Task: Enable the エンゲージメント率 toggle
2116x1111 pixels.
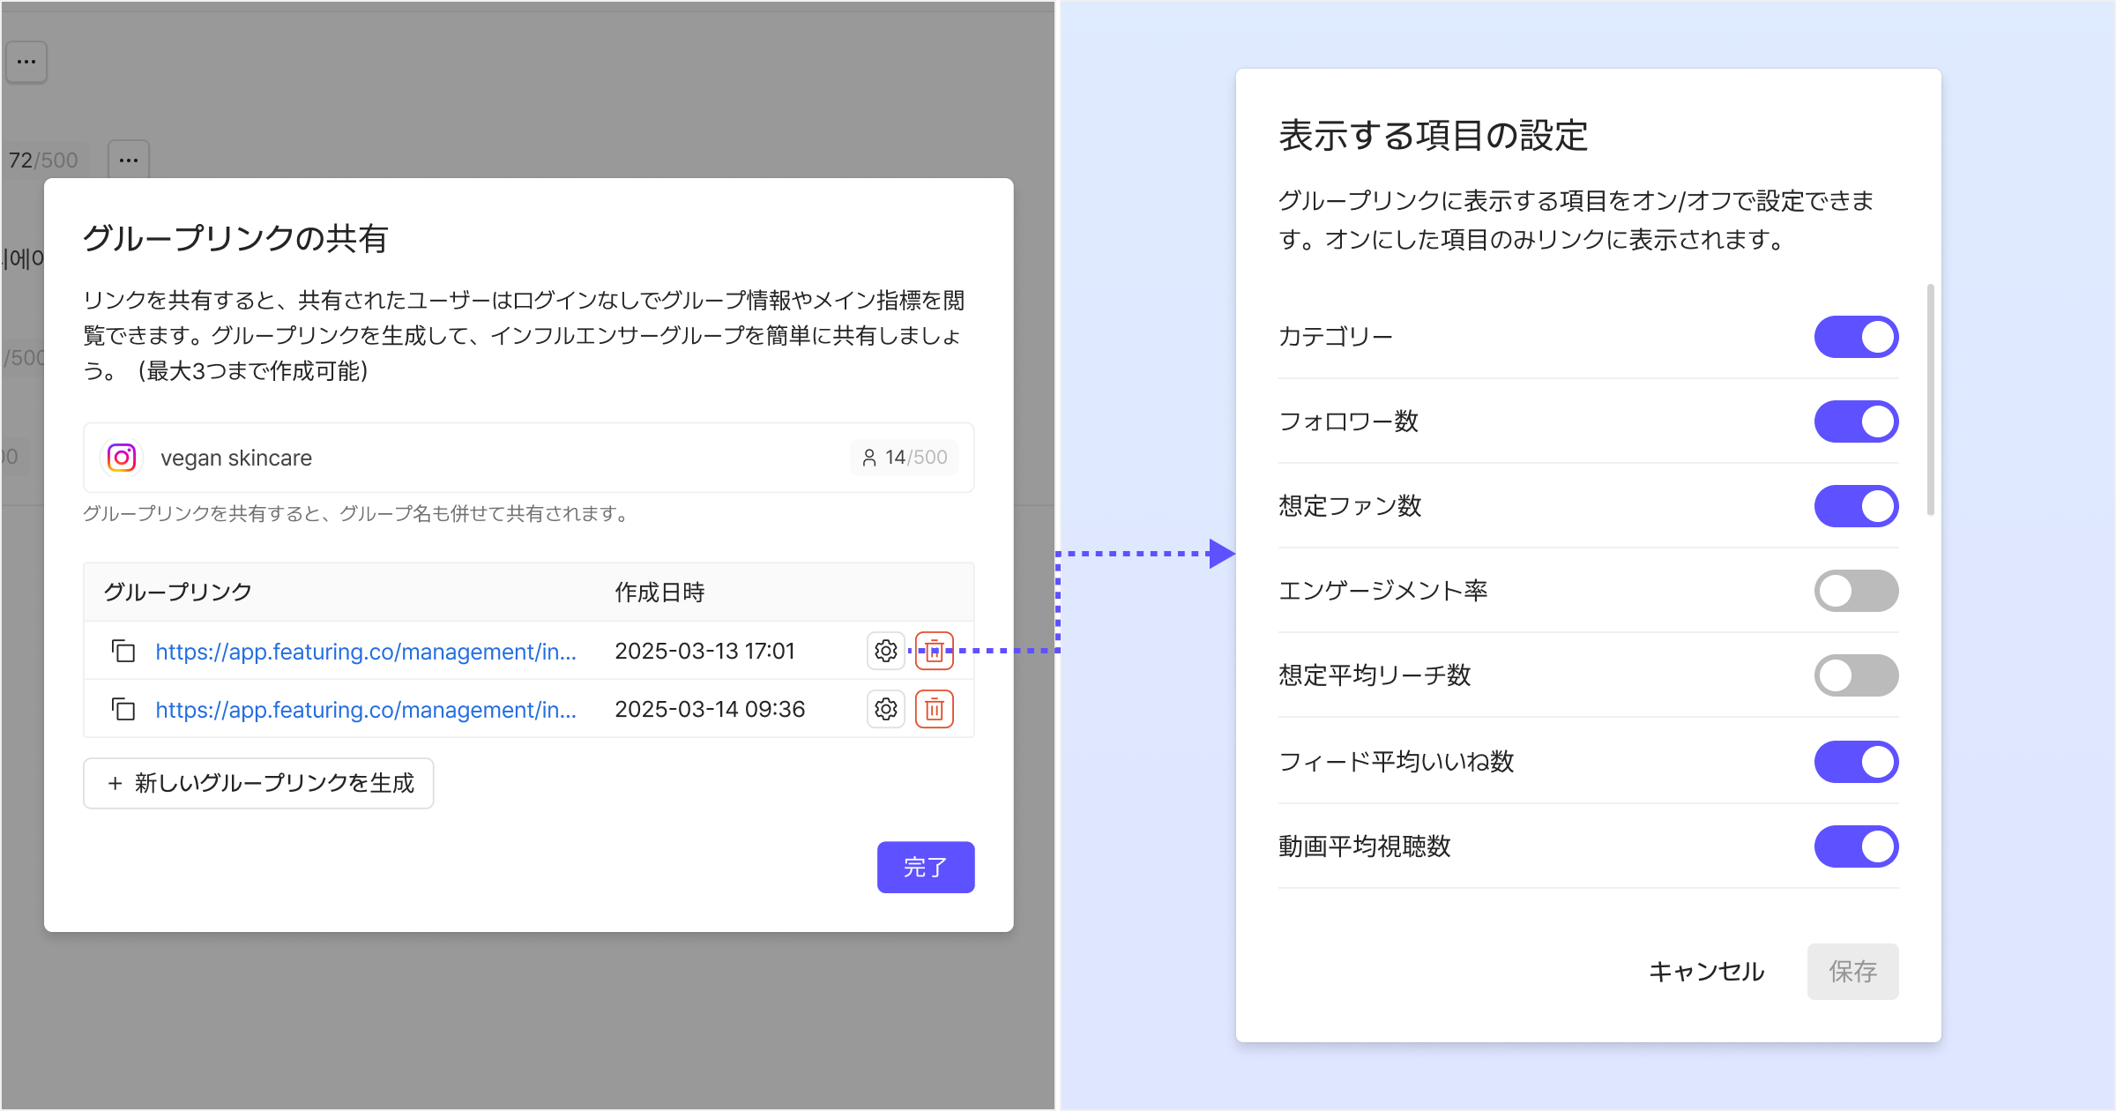Action: [1855, 591]
